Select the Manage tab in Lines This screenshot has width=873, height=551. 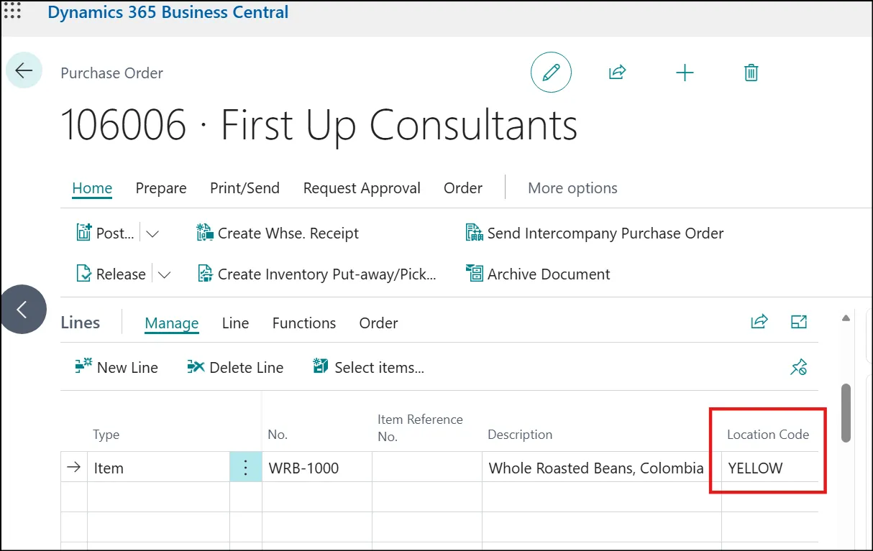pyautogui.click(x=172, y=323)
